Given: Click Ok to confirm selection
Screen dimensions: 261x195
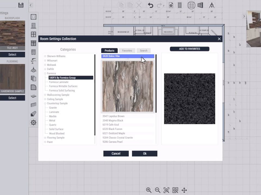Looking at the screenshot, I should point(145,154).
